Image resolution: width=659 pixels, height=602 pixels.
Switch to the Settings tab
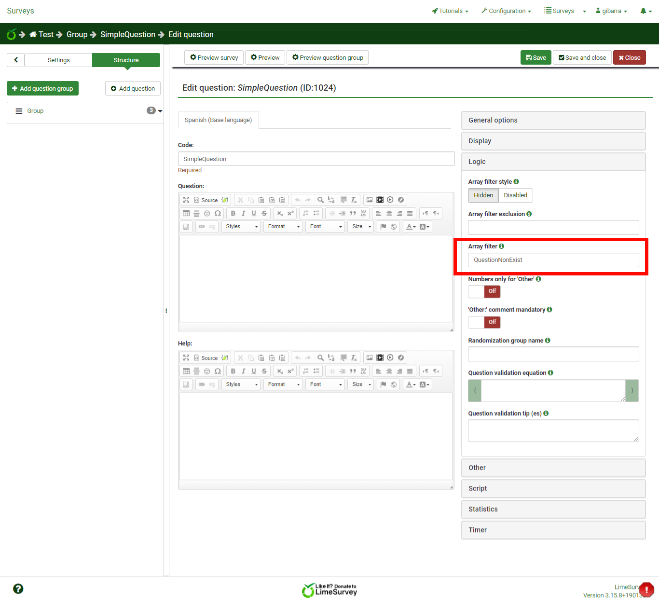pyautogui.click(x=58, y=60)
